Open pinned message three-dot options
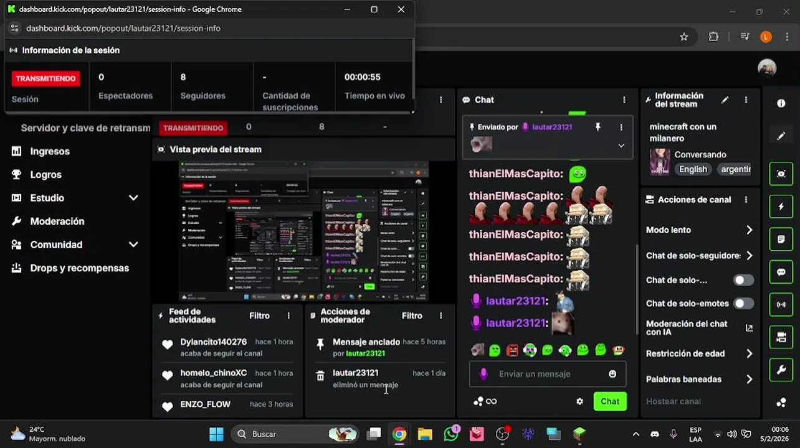 [621, 127]
